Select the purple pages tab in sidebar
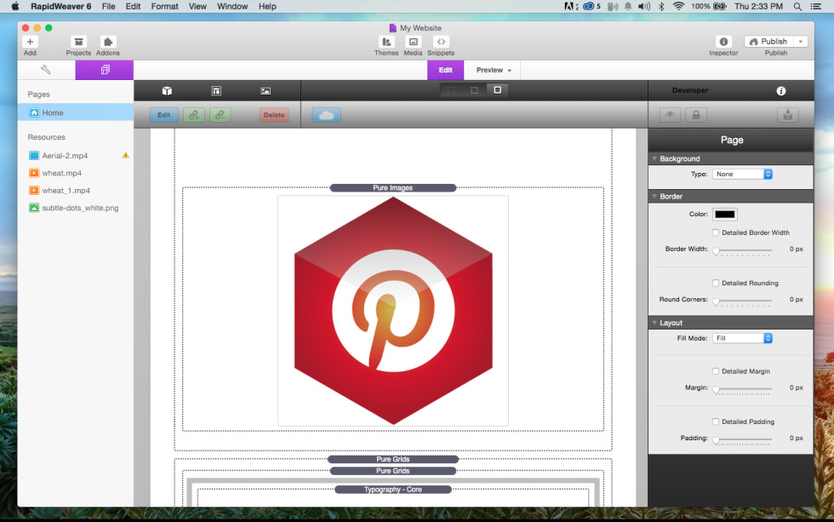The image size is (834, 522). (x=104, y=70)
